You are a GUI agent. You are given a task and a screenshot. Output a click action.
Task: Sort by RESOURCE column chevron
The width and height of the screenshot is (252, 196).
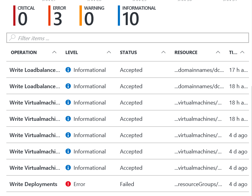point(218,52)
